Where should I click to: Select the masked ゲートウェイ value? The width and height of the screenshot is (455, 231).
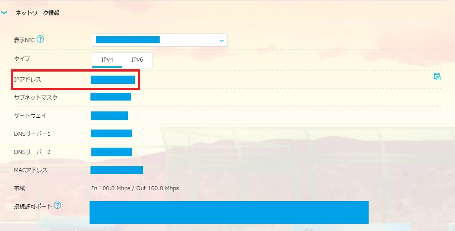pos(109,115)
